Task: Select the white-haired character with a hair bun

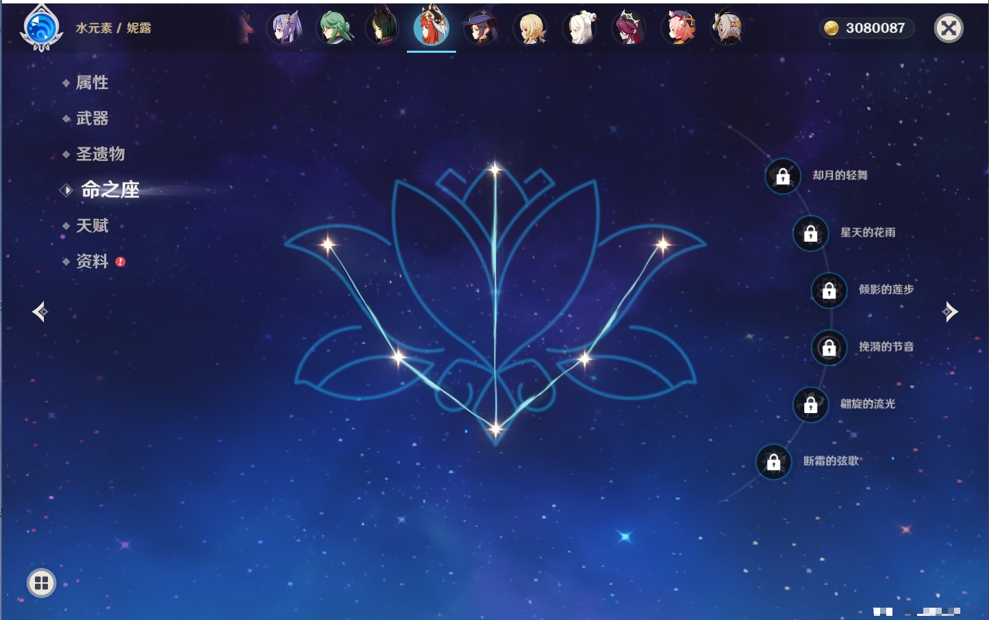Action: [580, 28]
